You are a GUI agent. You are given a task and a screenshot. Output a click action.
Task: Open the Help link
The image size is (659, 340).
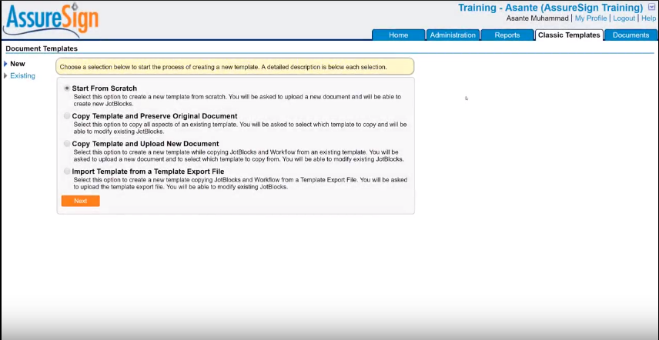point(648,18)
